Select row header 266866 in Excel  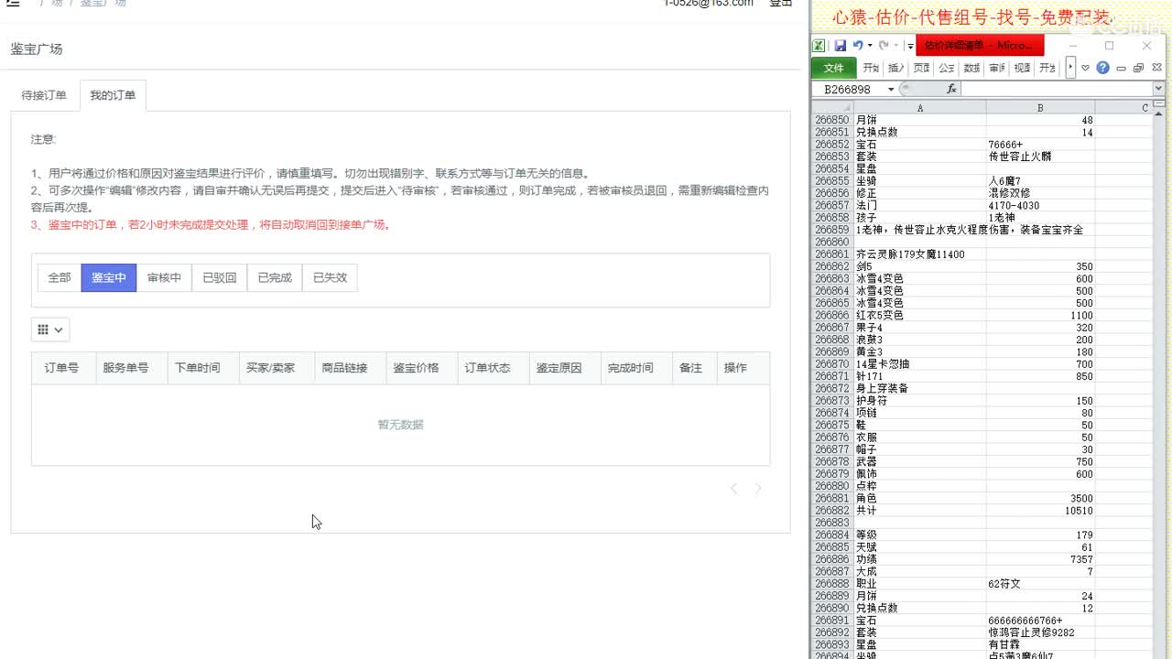(x=832, y=316)
